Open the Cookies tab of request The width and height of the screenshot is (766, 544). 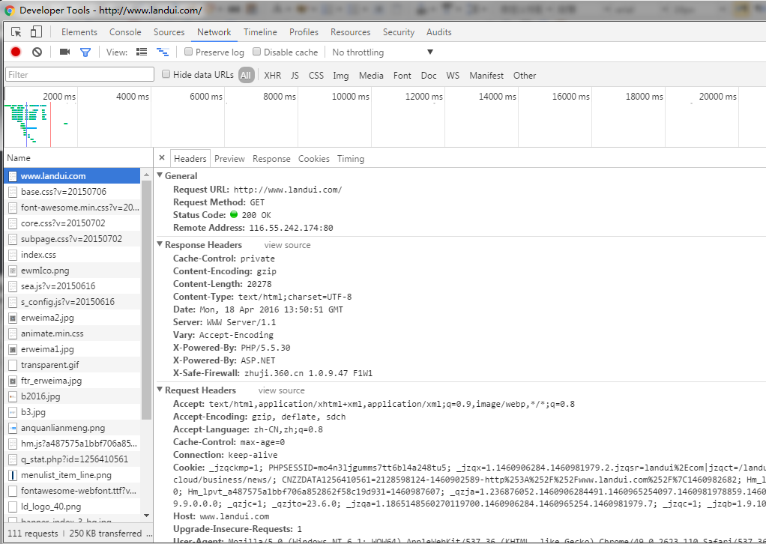313,159
